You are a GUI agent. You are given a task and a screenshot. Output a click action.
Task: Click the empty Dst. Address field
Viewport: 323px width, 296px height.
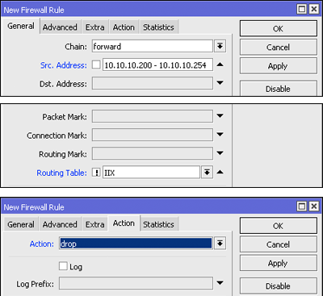153,83
